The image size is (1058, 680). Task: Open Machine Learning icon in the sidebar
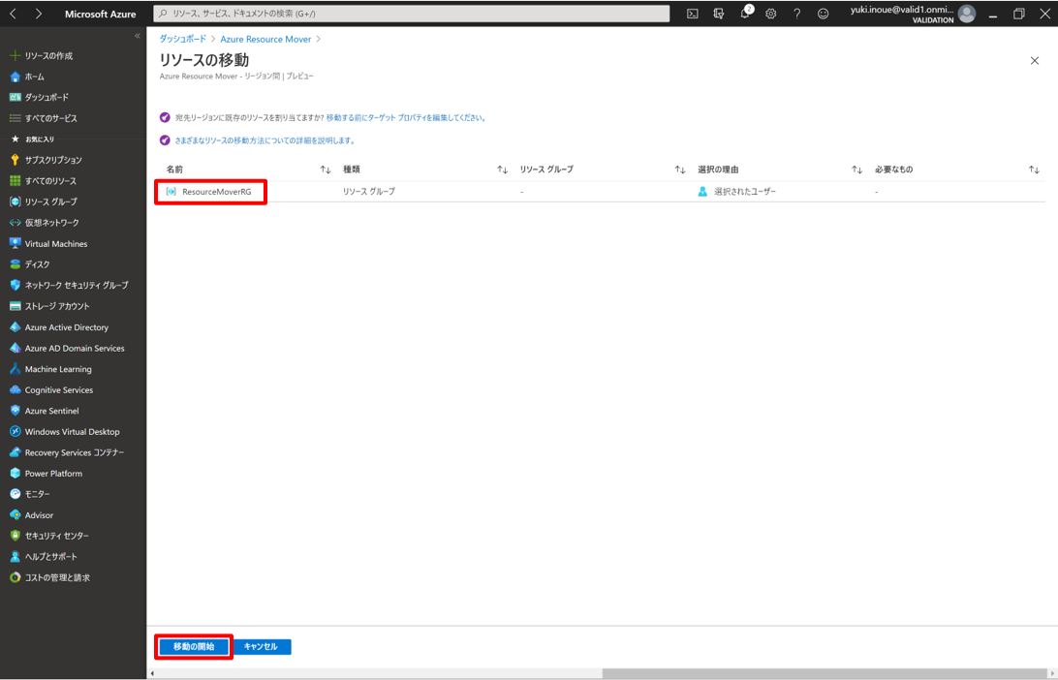click(x=15, y=369)
